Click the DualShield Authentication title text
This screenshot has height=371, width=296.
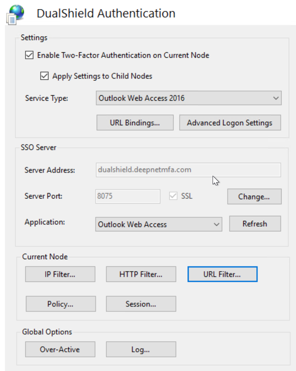(x=106, y=13)
